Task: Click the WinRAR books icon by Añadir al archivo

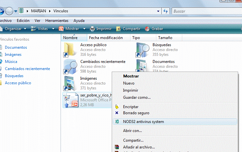Action: click(117, 147)
